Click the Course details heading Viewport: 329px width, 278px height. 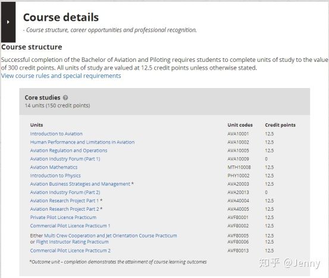point(61,17)
